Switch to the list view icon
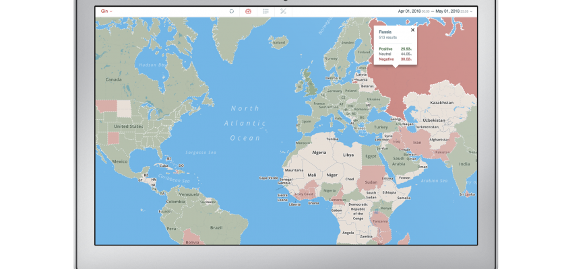The image size is (566, 269). pyautogui.click(x=266, y=11)
